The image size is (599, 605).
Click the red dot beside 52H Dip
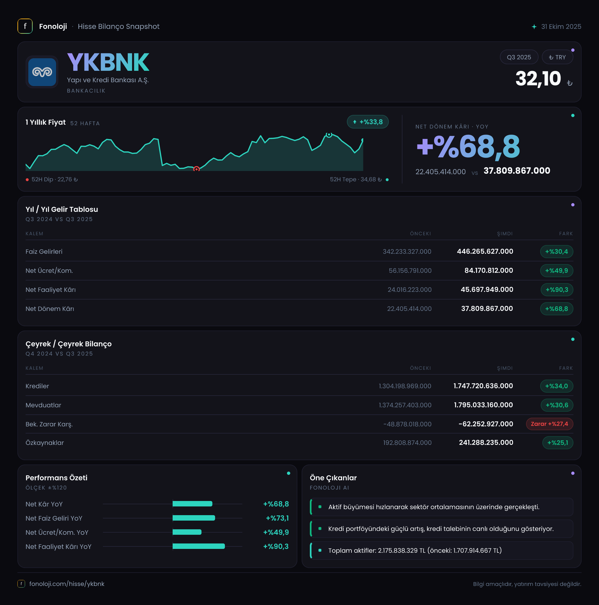(27, 179)
